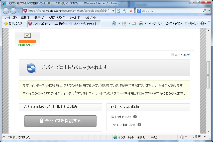Open the ツール(T) menu

pos(75,18)
